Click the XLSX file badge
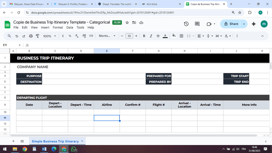The width and height of the screenshot is (272, 153). coord(117,23)
